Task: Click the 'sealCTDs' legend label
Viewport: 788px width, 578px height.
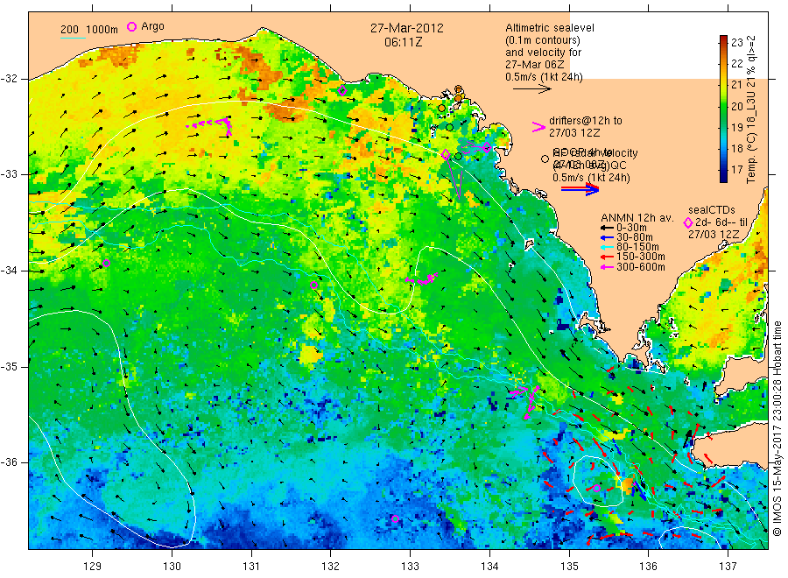Action: click(x=712, y=210)
